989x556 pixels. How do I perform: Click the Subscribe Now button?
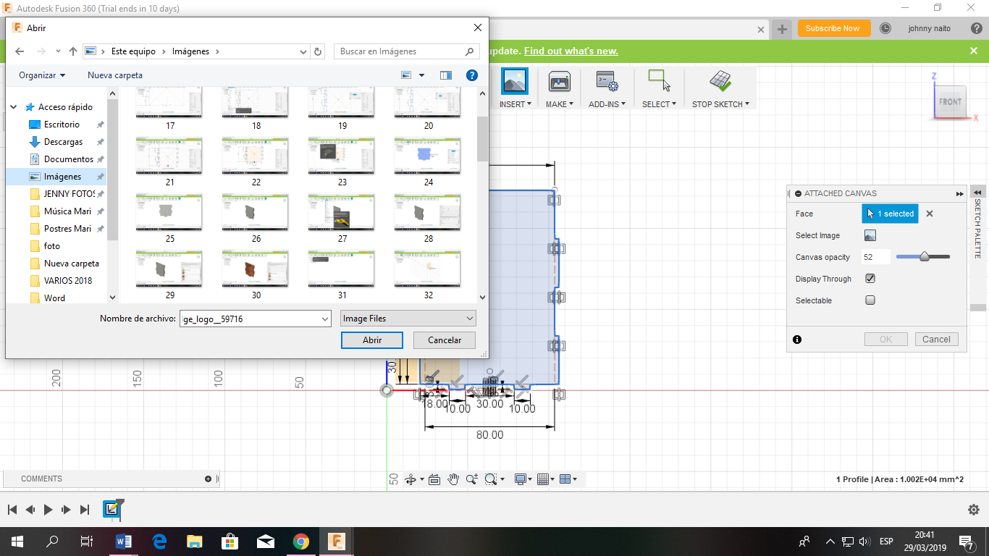coord(833,28)
